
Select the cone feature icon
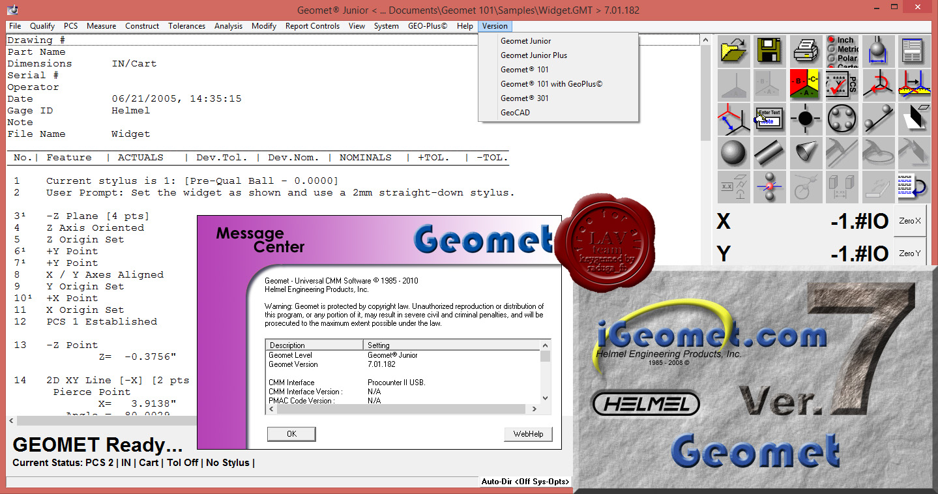(x=806, y=153)
